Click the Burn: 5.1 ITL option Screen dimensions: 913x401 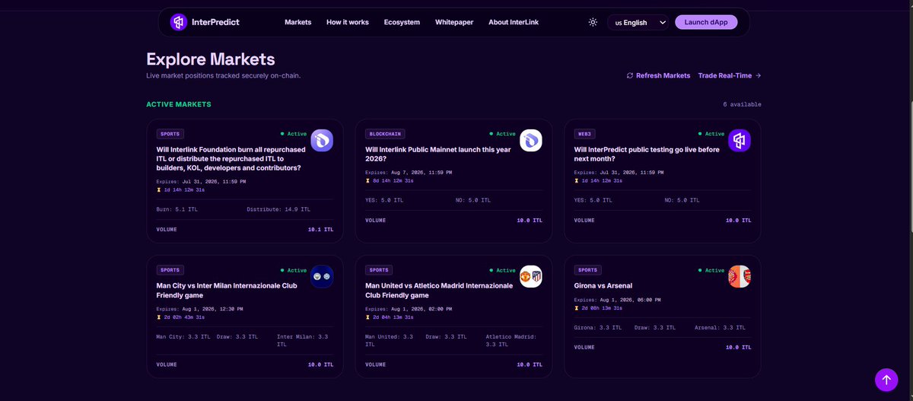[x=177, y=209]
